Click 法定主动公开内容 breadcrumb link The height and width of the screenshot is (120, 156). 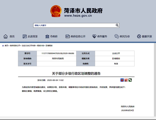pos(29,46)
